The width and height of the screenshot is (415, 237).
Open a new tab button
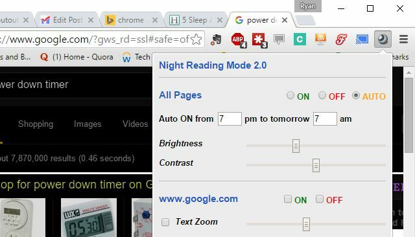[x=305, y=20]
